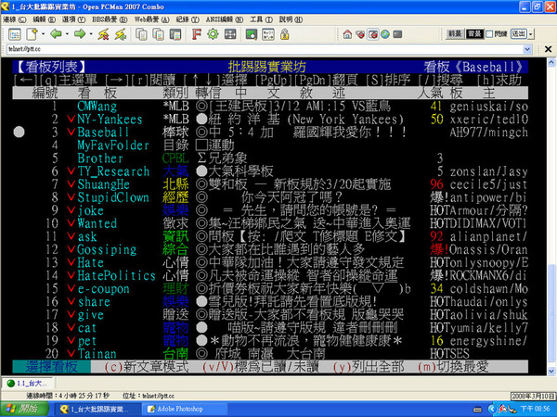Open the 工具 (T) menu
This screenshot has height=417, width=557.
261,19
